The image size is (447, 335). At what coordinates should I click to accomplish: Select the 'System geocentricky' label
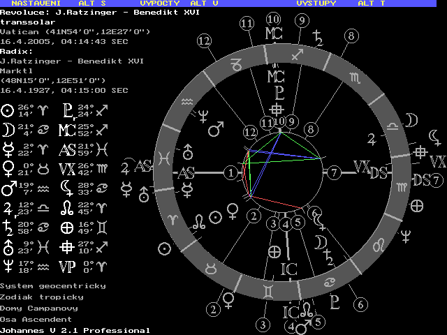coord(53,285)
